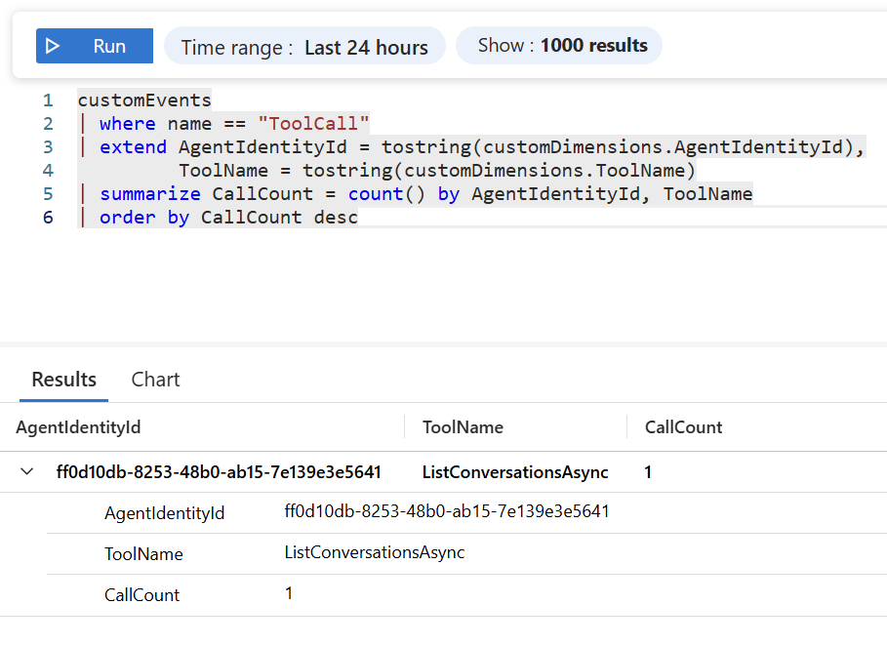Sort results by the CallCount column
This screenshot has width=887, height=645.
pyautogui.click(x=684, y=427)
